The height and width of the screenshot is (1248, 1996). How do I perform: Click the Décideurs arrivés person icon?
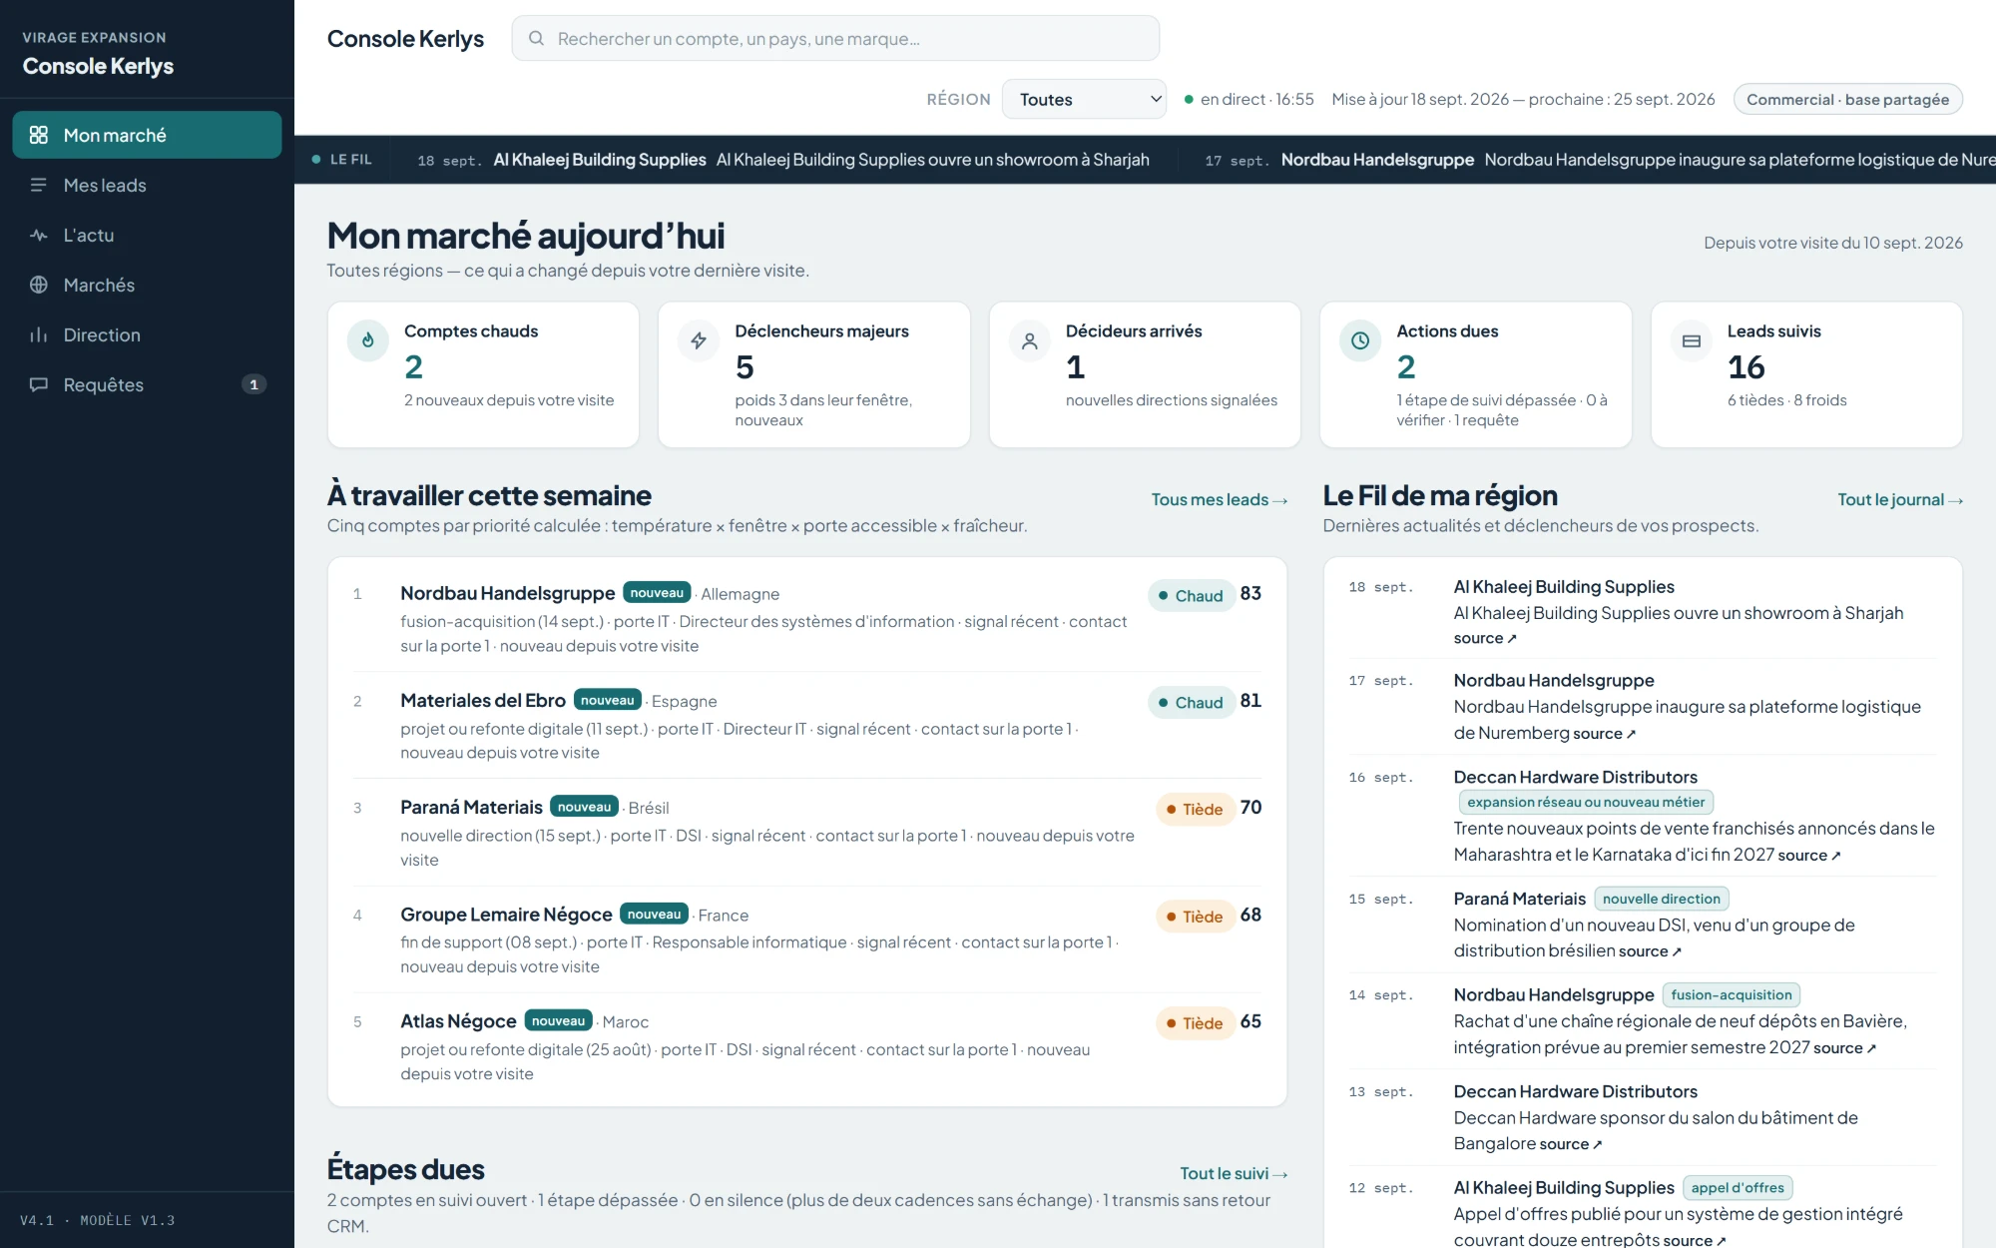(x=1030, y=340)
